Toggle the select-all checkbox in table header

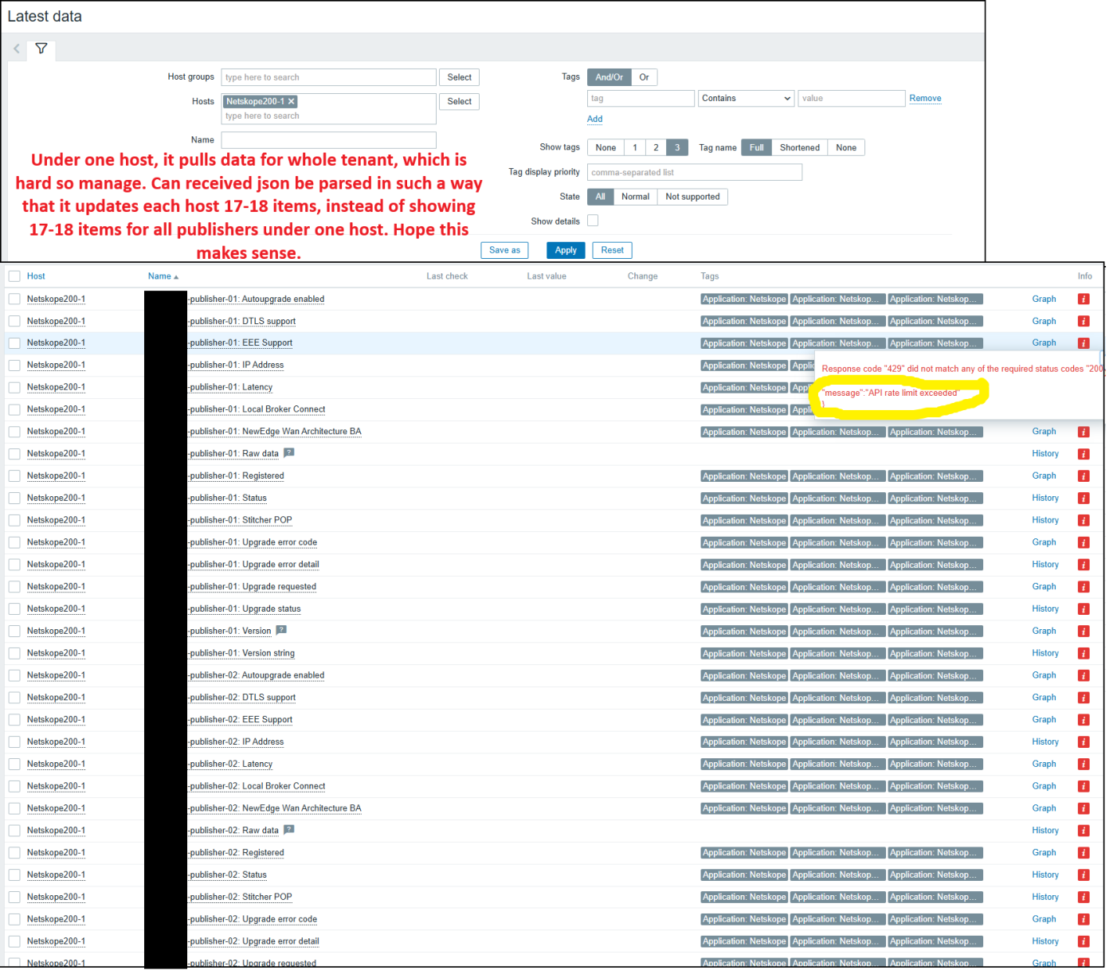coord(14,276)
